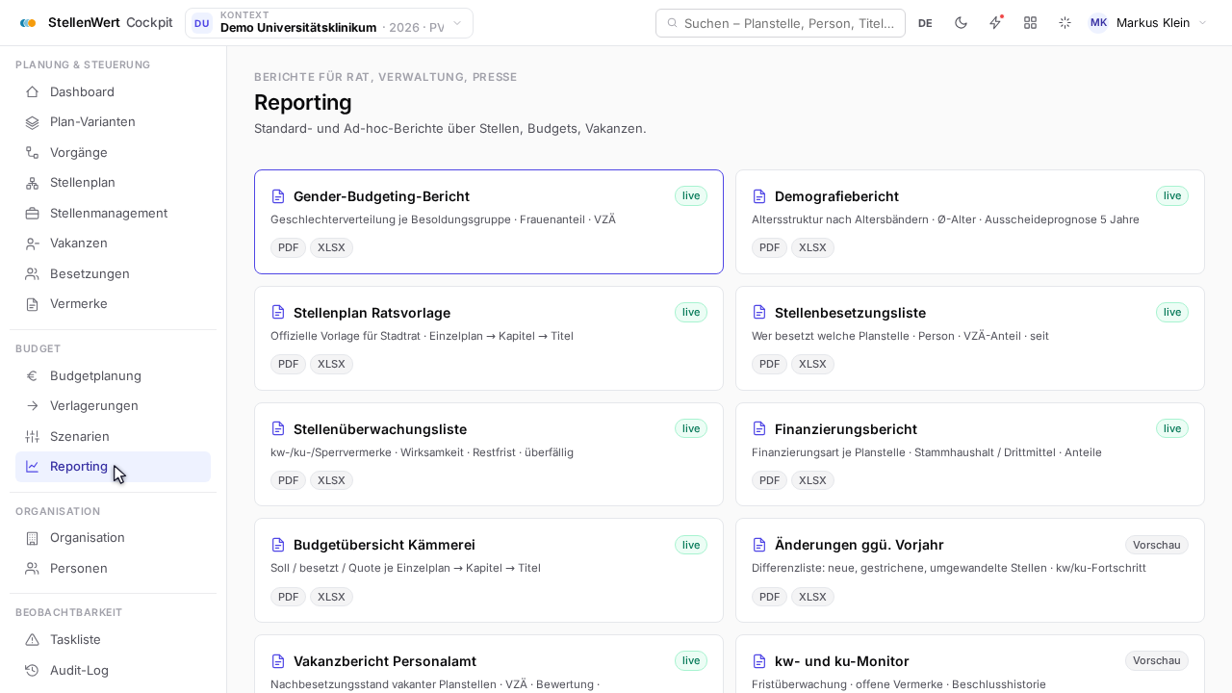Select Vorschau badge on kw- und ku-Monitor

1156,661
